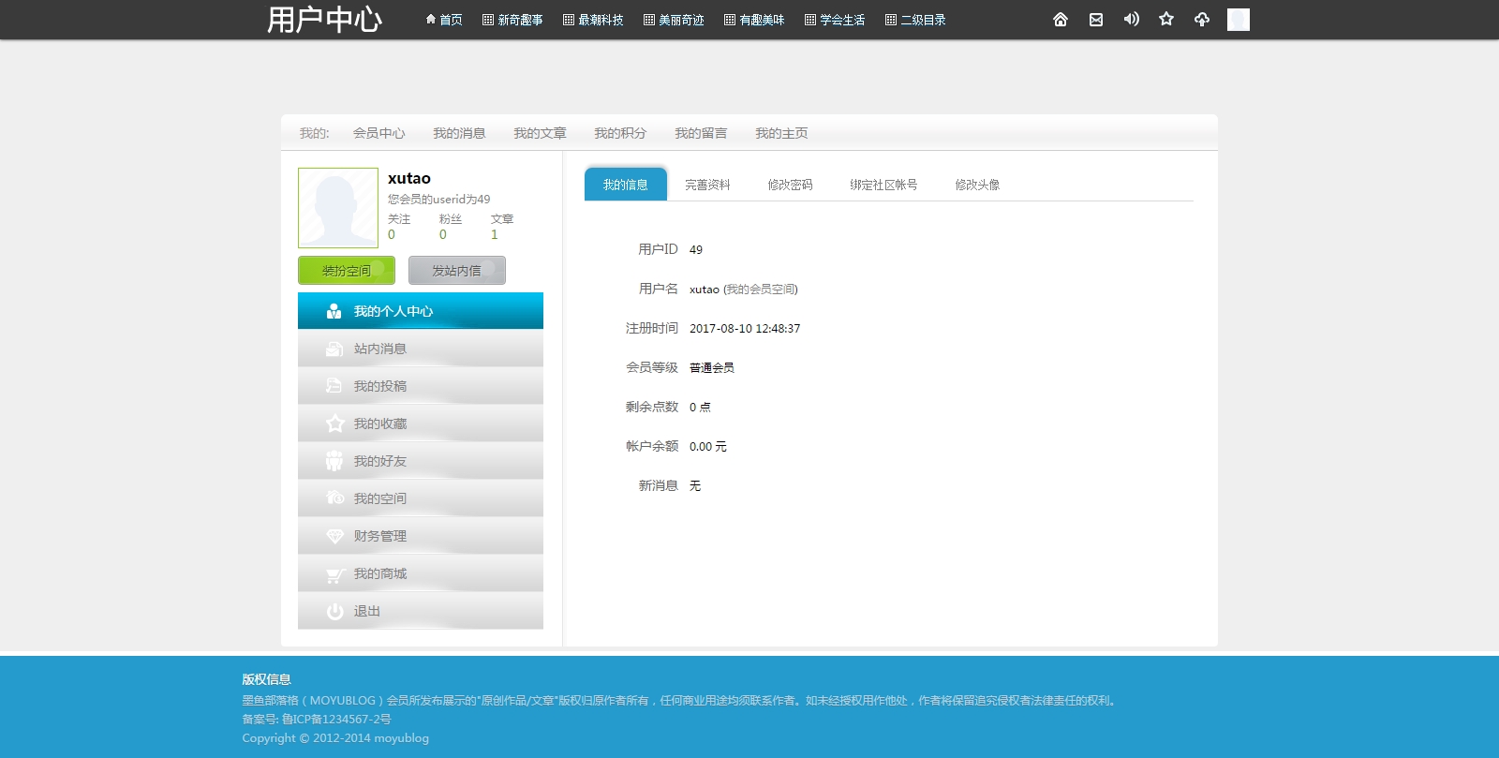This screenshot has height=758, width=1499.
Task: Click the small user avatar in header
Action: point(1238,20)
